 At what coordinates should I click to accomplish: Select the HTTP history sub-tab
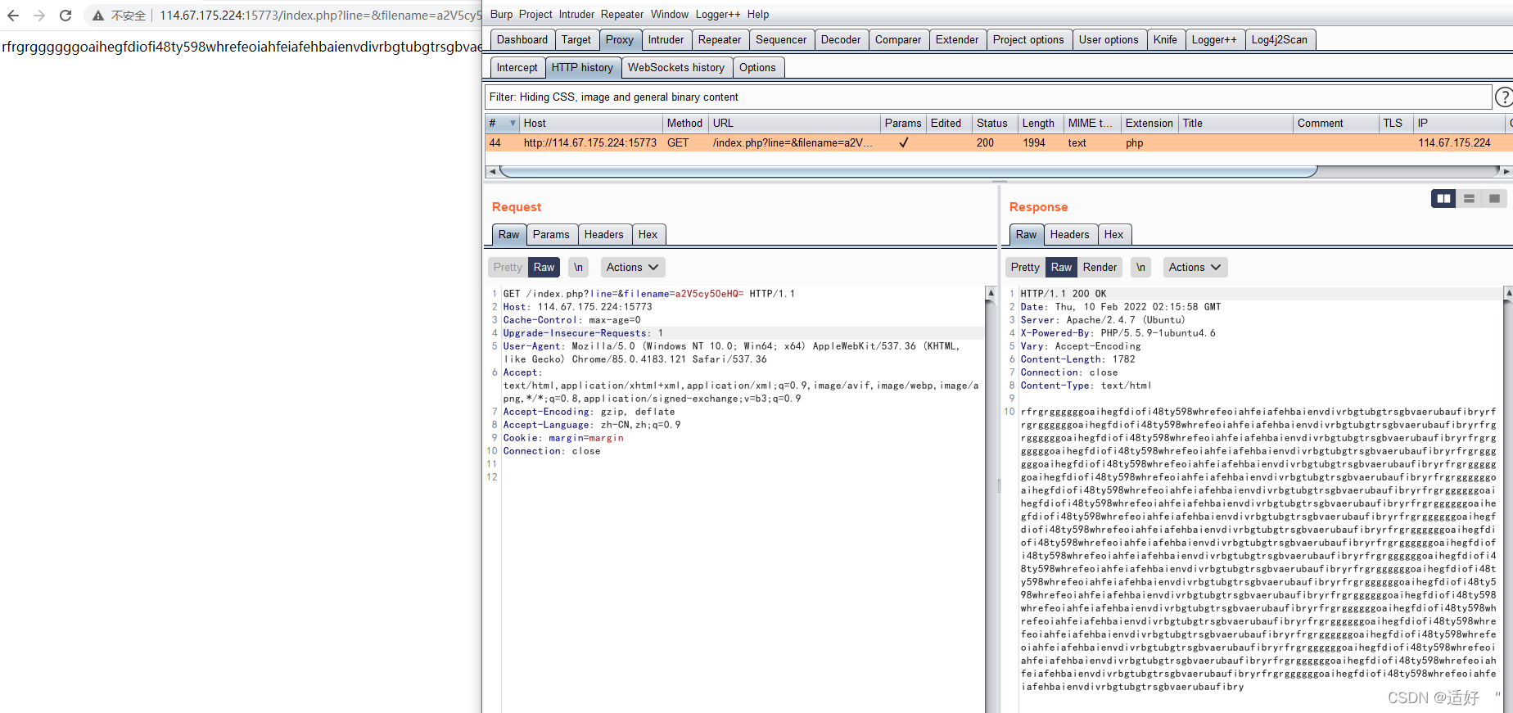pos(582,67)
